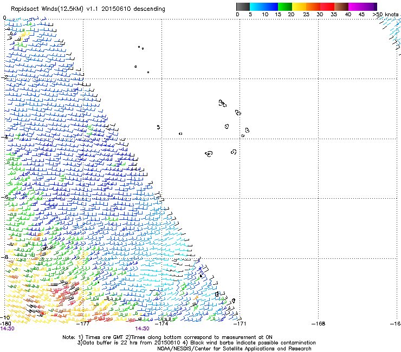The height and width of the screenshot is (352, 401).
Task: Click the note 'Data buffer is 22 hrs from 20150610'
Action: (131, 343)
